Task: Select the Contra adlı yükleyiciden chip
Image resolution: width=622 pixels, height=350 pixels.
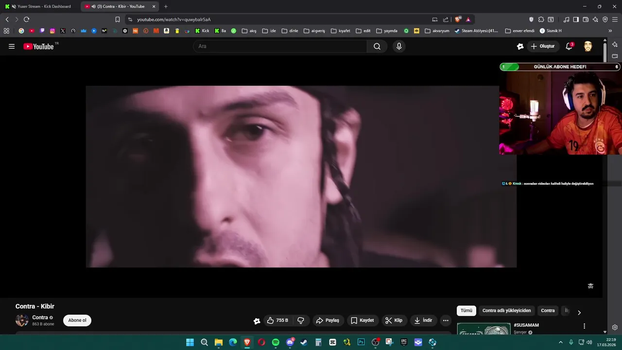Action: pos(507,311)
